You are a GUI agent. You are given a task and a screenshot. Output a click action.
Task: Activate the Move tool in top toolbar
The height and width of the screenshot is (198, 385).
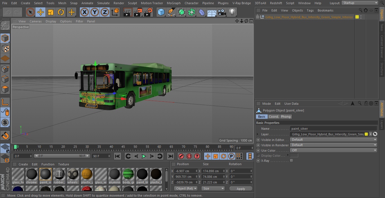tap(41, 12)
